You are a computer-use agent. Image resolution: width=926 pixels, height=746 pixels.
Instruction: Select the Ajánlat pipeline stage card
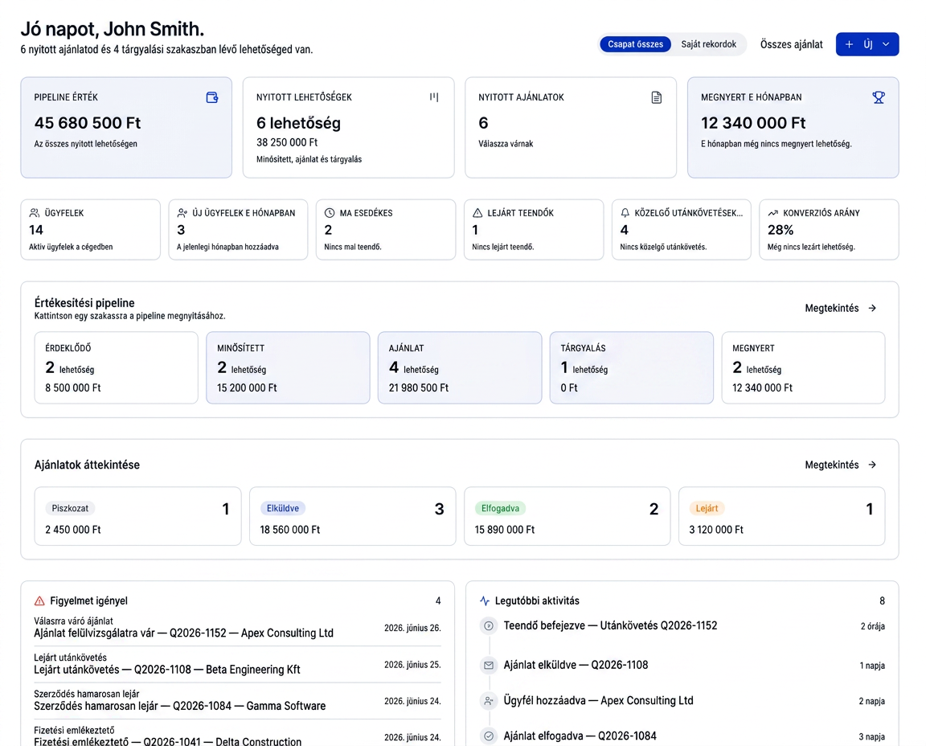tap(460, 367)
